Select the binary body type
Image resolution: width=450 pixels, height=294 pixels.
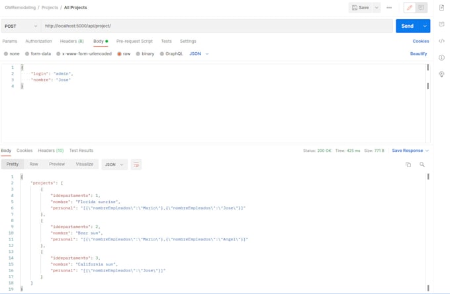pos(145,54)
